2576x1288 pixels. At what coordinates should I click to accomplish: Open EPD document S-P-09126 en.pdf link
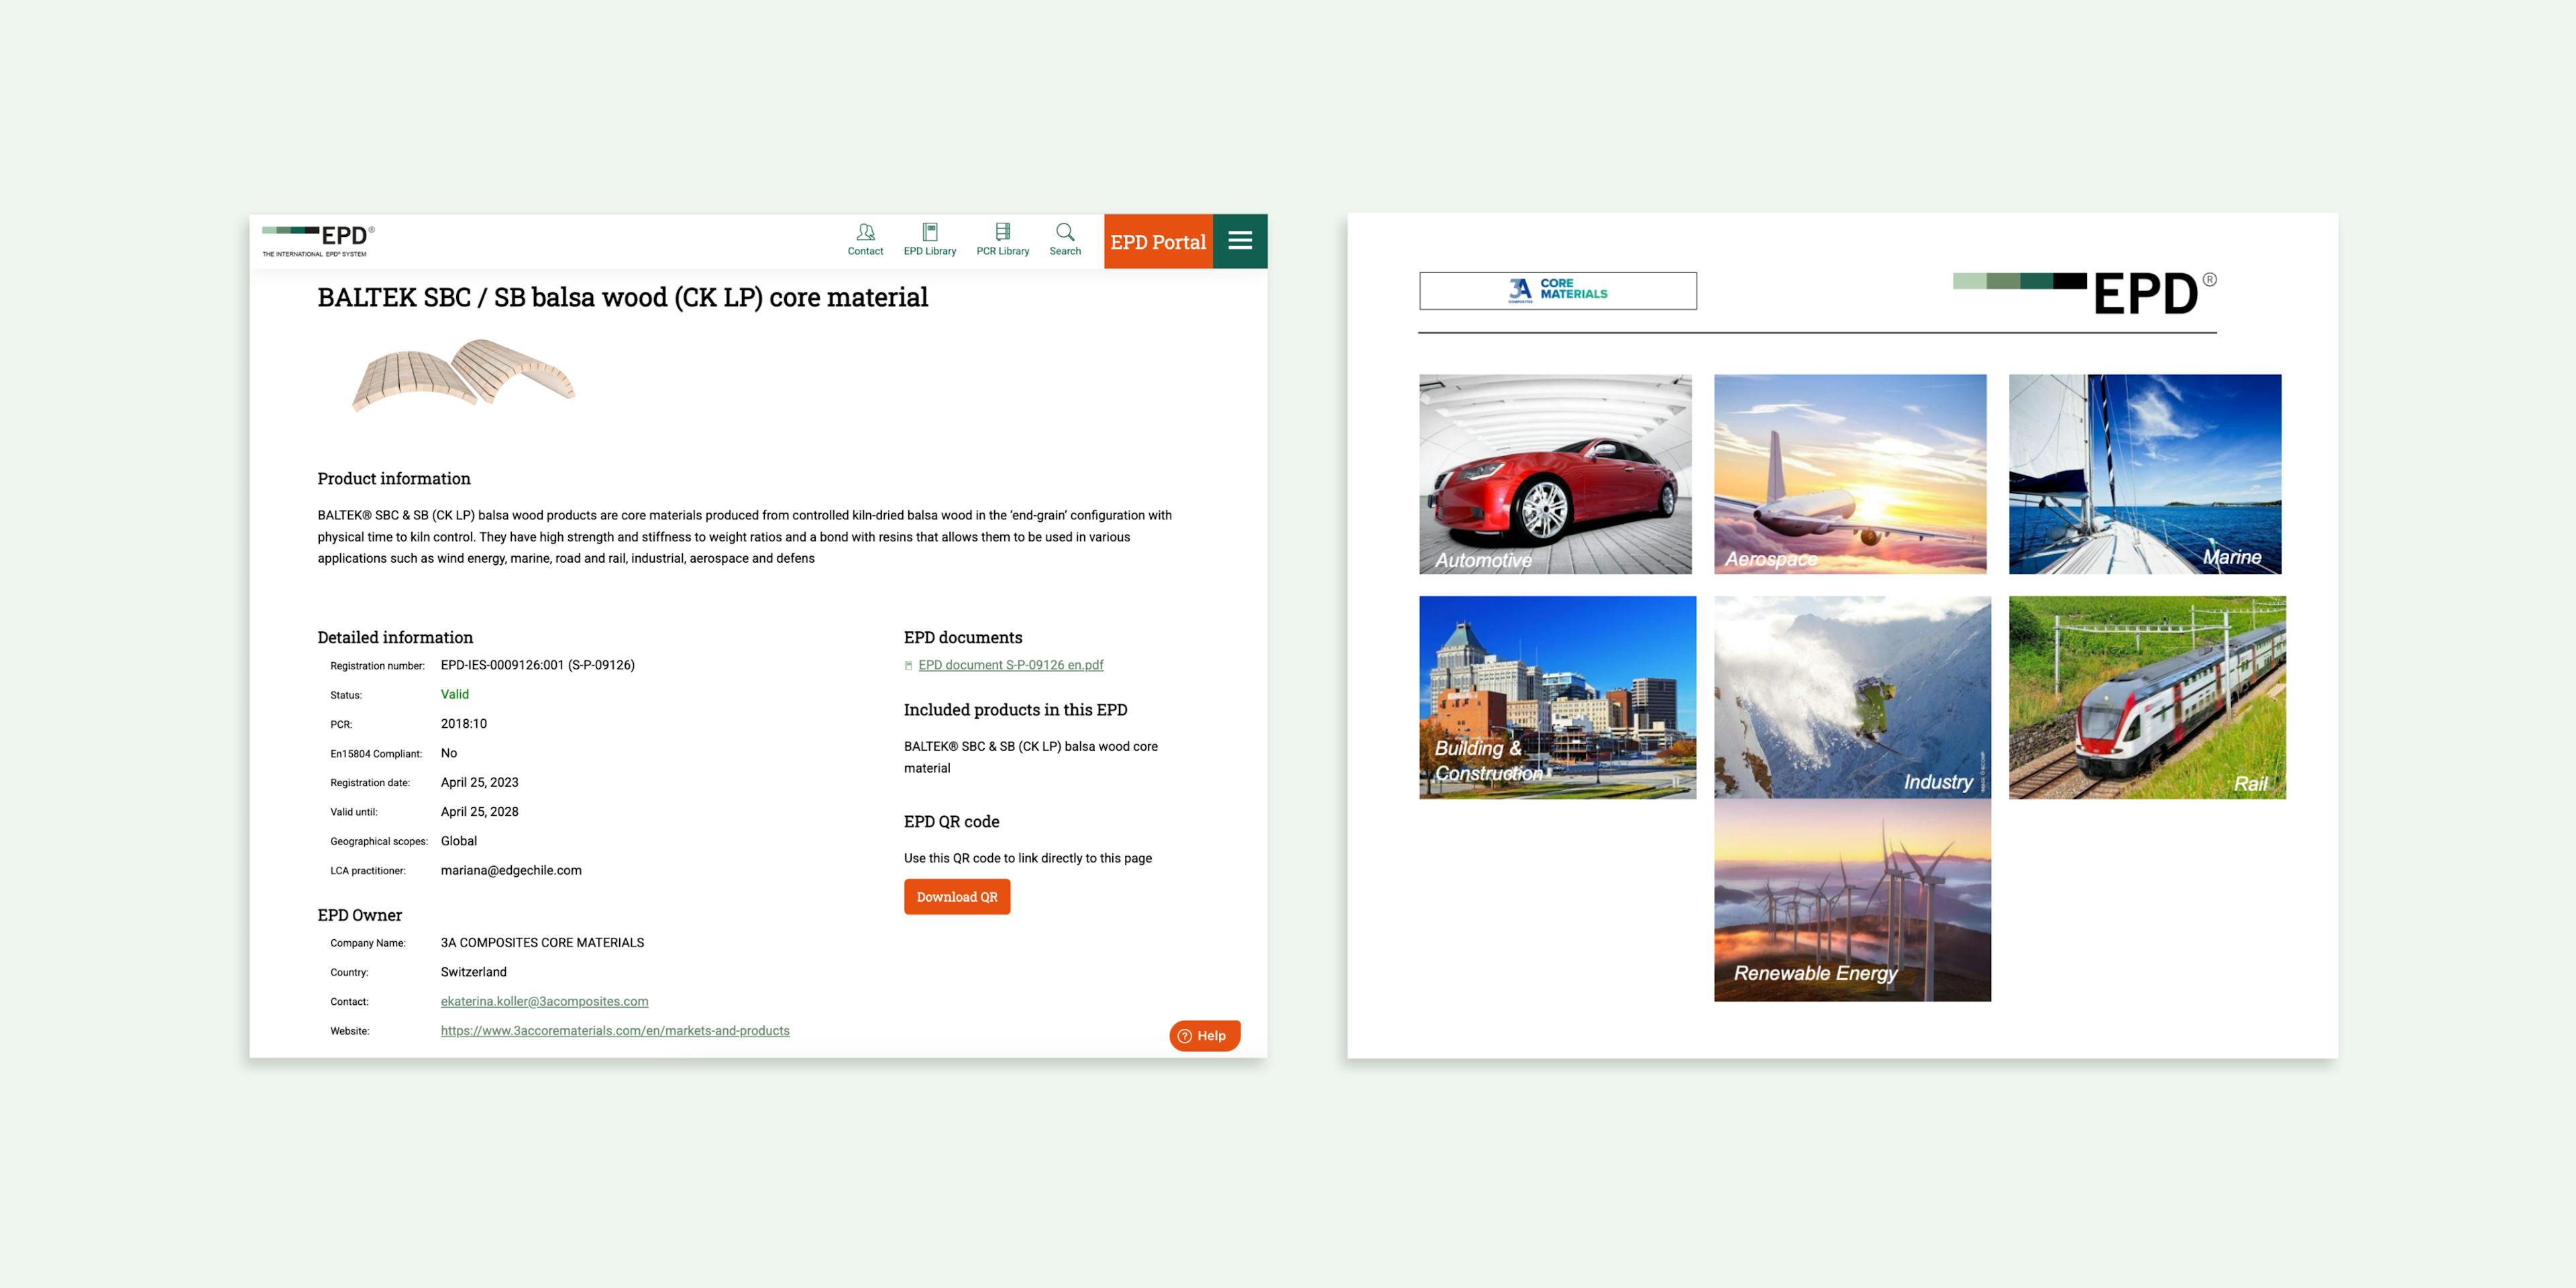[x=1011, y=665]
